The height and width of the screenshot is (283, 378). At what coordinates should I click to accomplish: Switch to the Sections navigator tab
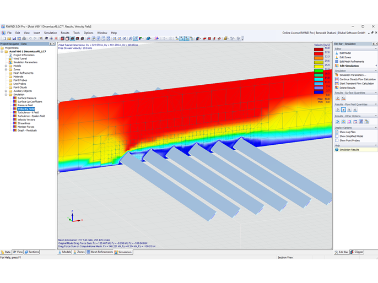[x=31, y=252]
